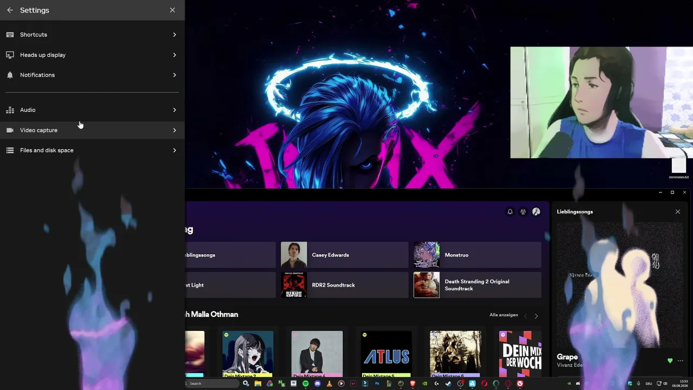
Task: Open Spotify notifications bell
Action: [x=510, y=212]
